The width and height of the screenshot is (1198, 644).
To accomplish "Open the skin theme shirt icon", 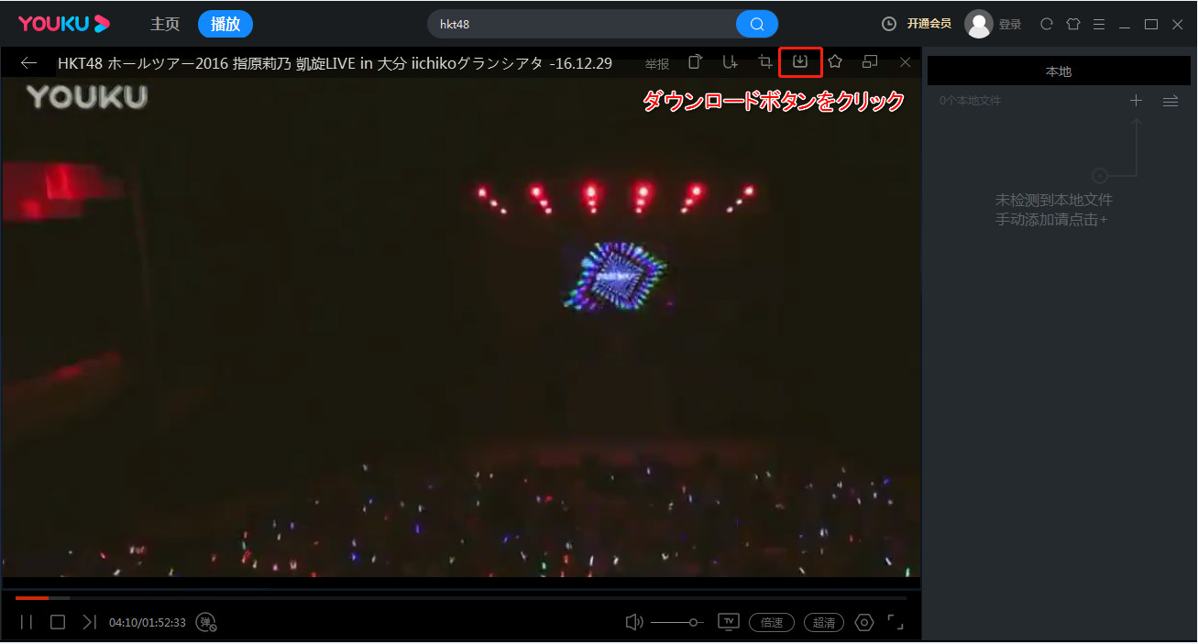I will (x=1073, y=24).
